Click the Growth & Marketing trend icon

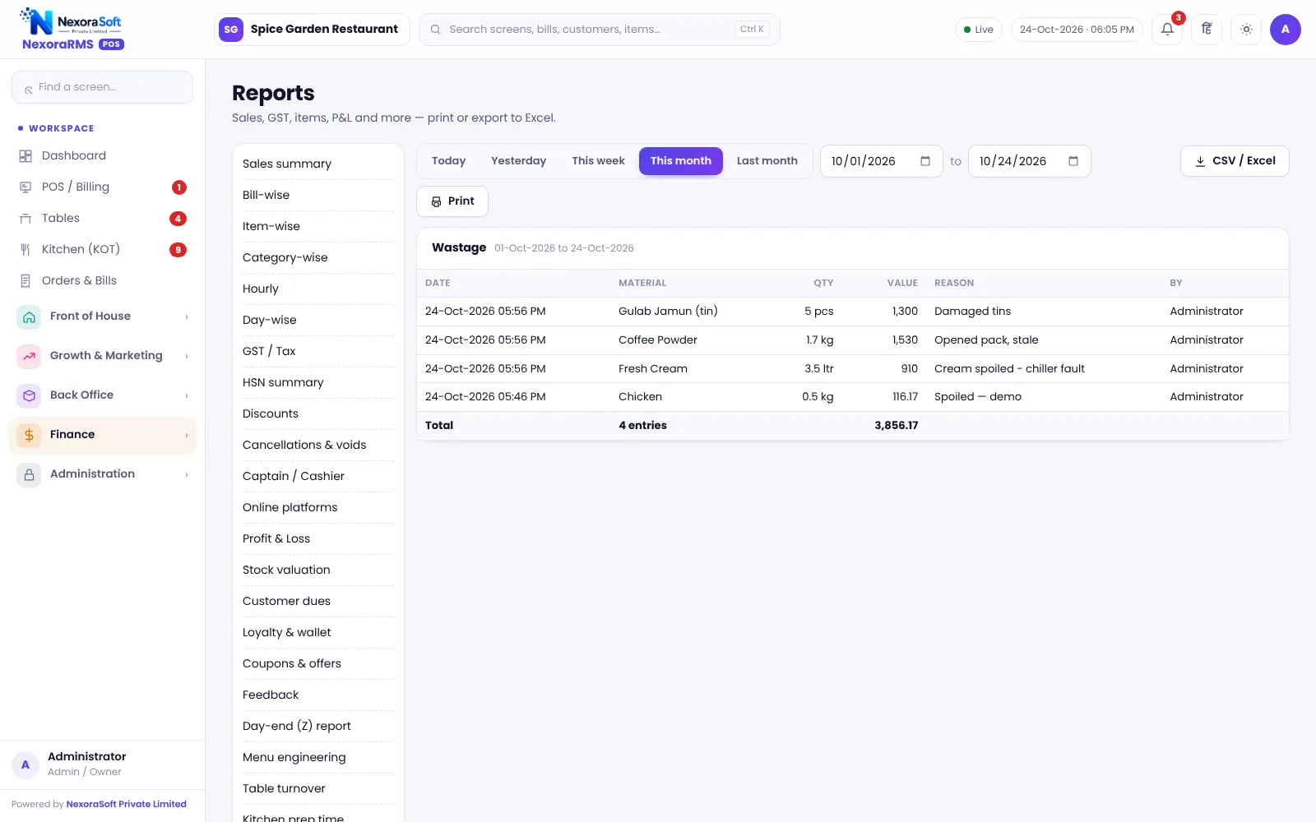click(29, 356)
